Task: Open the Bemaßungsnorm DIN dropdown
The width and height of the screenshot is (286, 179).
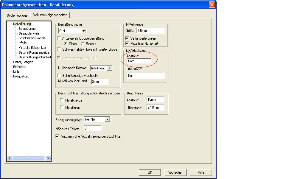Action: [83, 31]
